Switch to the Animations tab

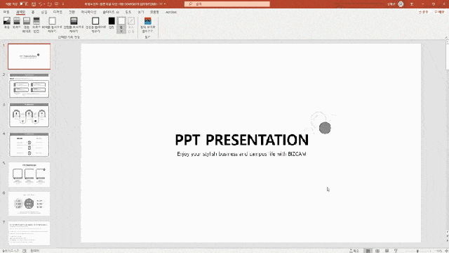coord(88,12)
